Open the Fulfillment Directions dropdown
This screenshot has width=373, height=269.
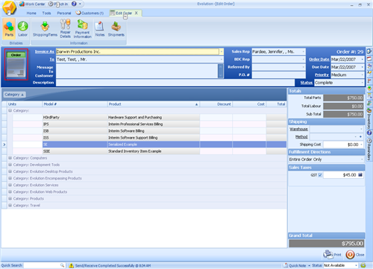click(x=362, y=159)
